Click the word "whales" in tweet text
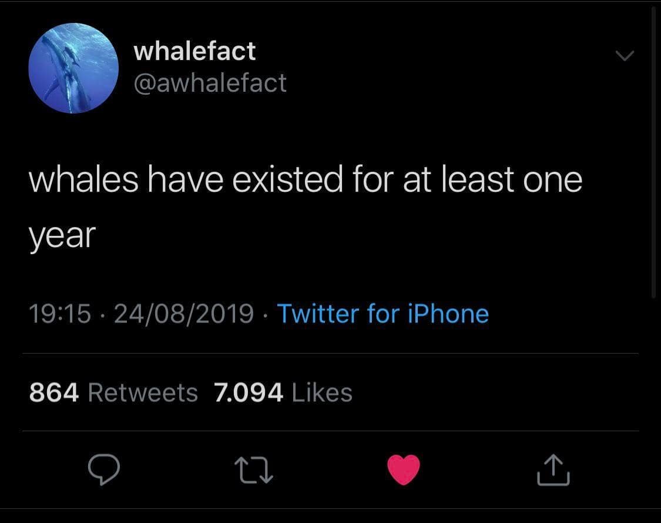The width and height of the screenshot is (661, 523). [x=83, y=180]
